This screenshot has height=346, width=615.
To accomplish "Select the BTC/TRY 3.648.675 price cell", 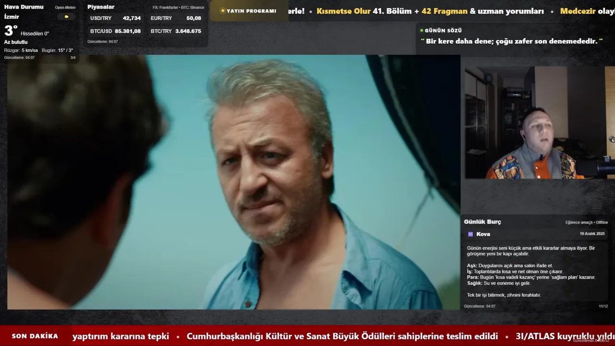I will coord(176,31).
